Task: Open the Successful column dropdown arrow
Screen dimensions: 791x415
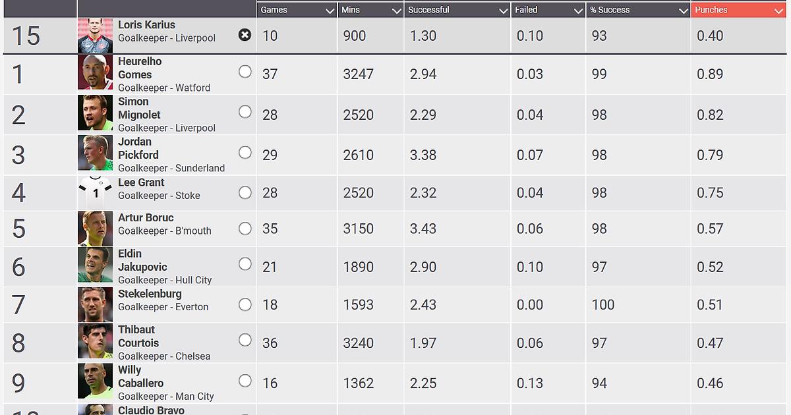Action: coord(504,11)
